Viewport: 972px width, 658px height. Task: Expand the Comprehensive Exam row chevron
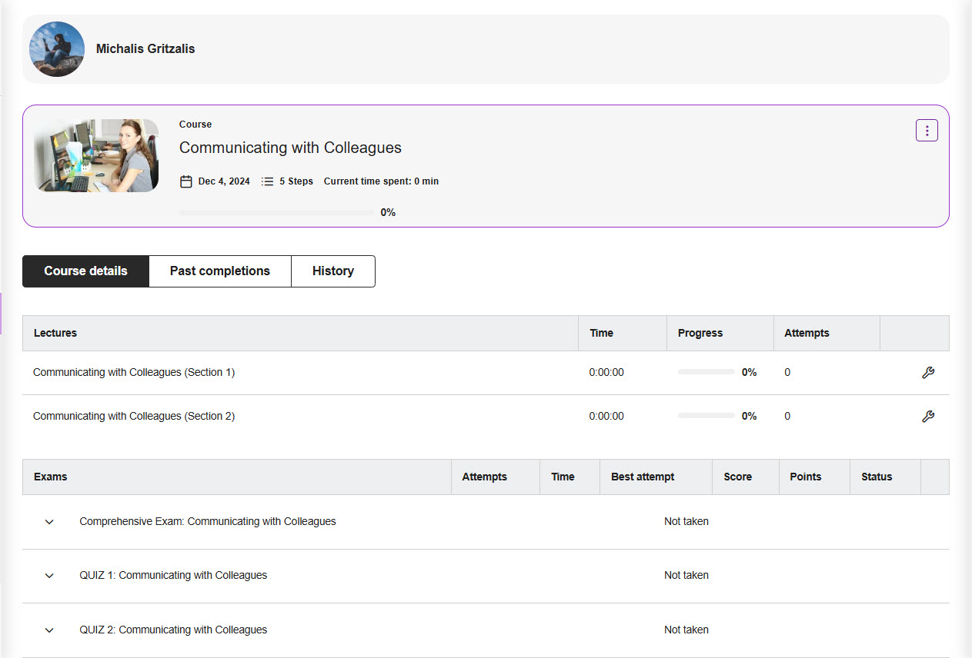pyautogui.click(x=49, y=522)
